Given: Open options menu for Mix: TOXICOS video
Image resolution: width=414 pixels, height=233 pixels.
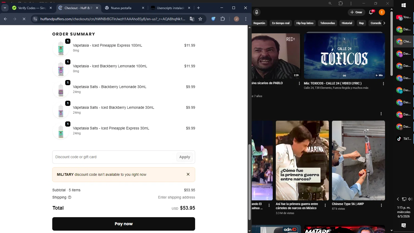Looking at the screenshot, I should click(383, 83).
